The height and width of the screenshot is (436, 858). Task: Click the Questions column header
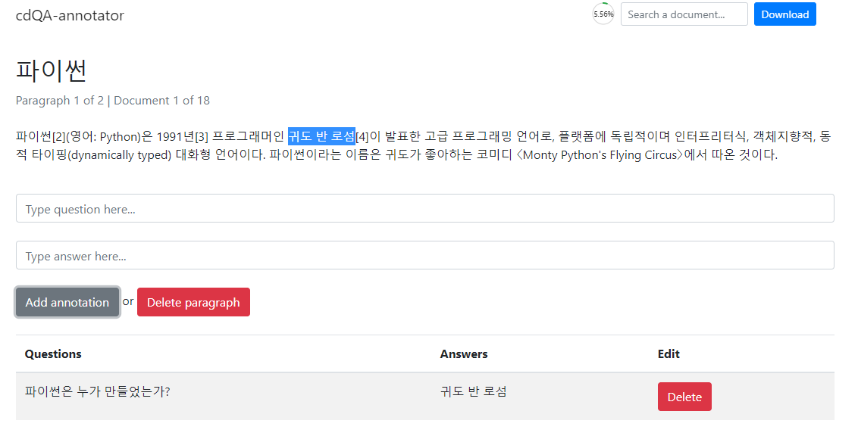coord(53,354)
